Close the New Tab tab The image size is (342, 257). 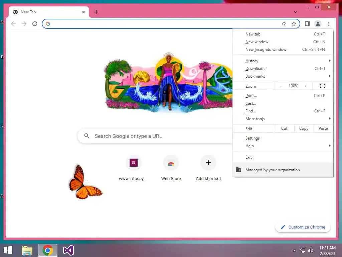[83, 12]
